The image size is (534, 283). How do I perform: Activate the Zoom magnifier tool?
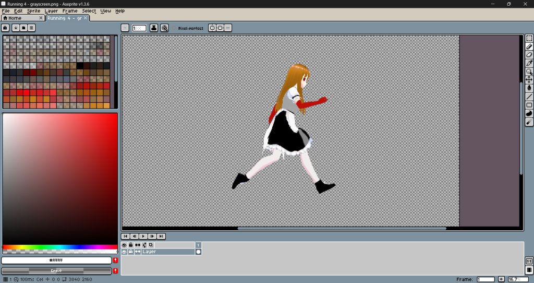pyautogui.click(x=529, y=72)
